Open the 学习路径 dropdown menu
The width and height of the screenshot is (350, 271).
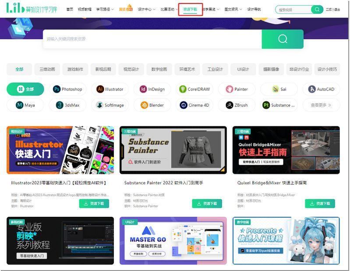[105, 9]
